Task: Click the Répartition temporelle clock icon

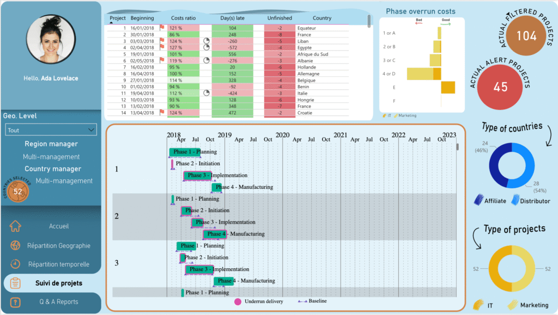Action: point(15,264)
